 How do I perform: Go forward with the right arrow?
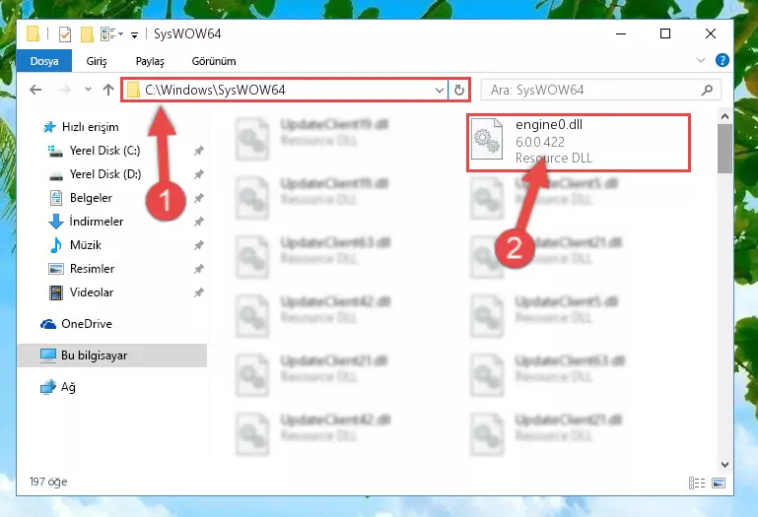[x=64, y=90]
